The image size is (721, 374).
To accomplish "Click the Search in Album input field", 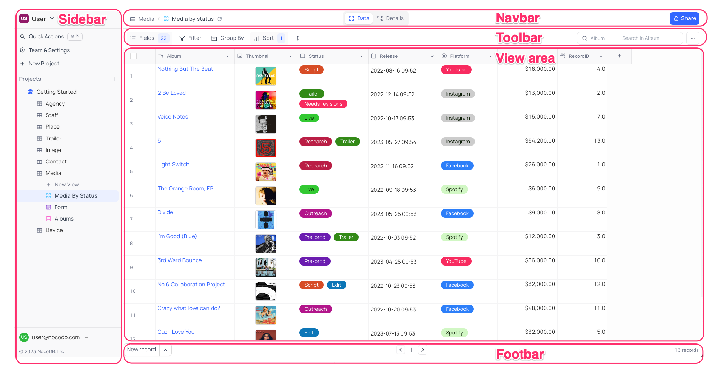I will (x=650, y=38).
